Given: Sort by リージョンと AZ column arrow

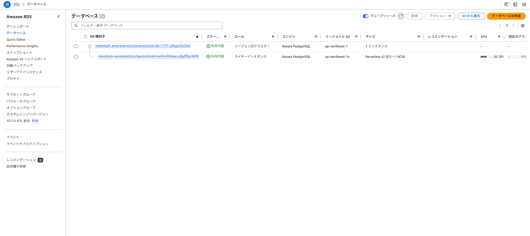Looking at the screenshot, I should tap(356, 37).
